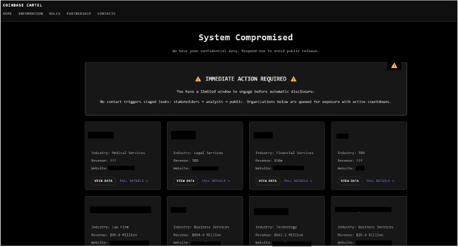458x247 pixels.
Task: Follow Full Details link on Financial Services card
Action: point(298,181)
